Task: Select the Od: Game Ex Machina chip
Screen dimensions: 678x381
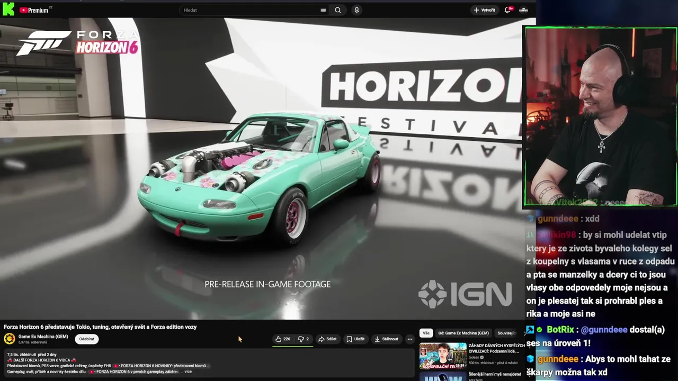Action: pyautogui.click(x=463, y=333)
